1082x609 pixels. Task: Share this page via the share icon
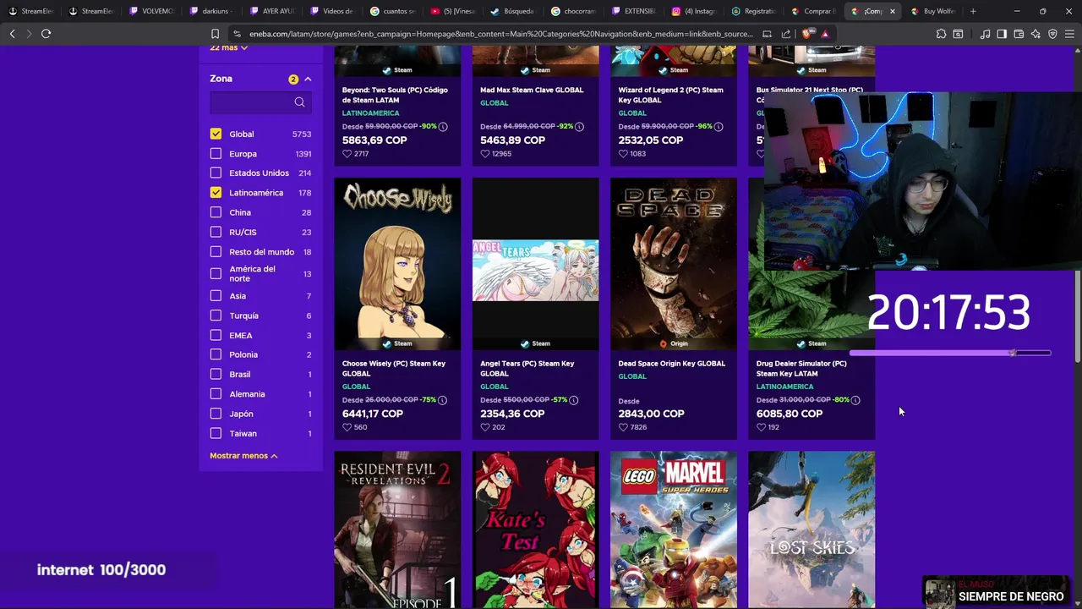point(786,34)
